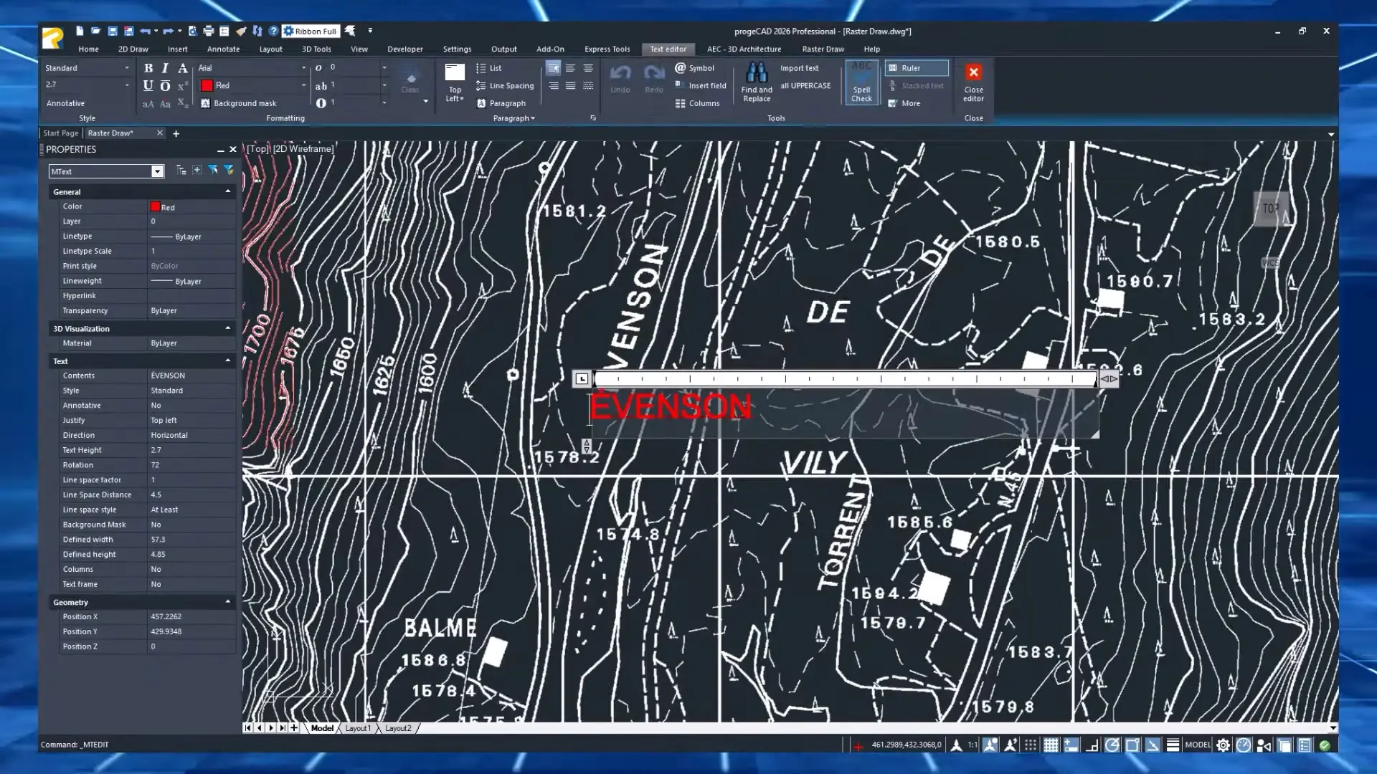Toggle dynamic input in status bar
This screenshot has height=774, width=1377.
coord(1071,745)
